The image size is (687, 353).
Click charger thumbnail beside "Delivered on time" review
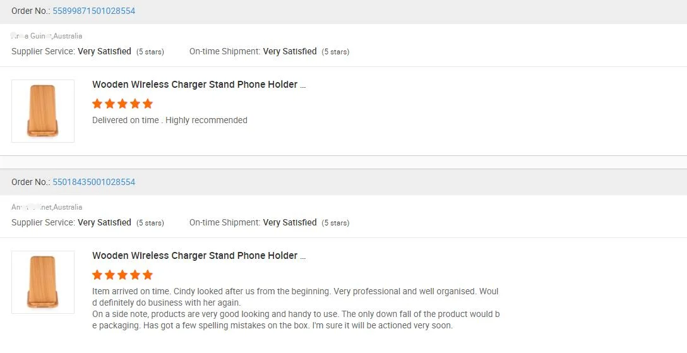click(x=43, y=111)
